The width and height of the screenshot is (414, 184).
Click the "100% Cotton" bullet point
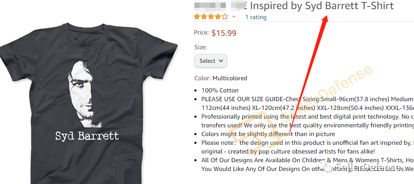(x=220, y=90)
